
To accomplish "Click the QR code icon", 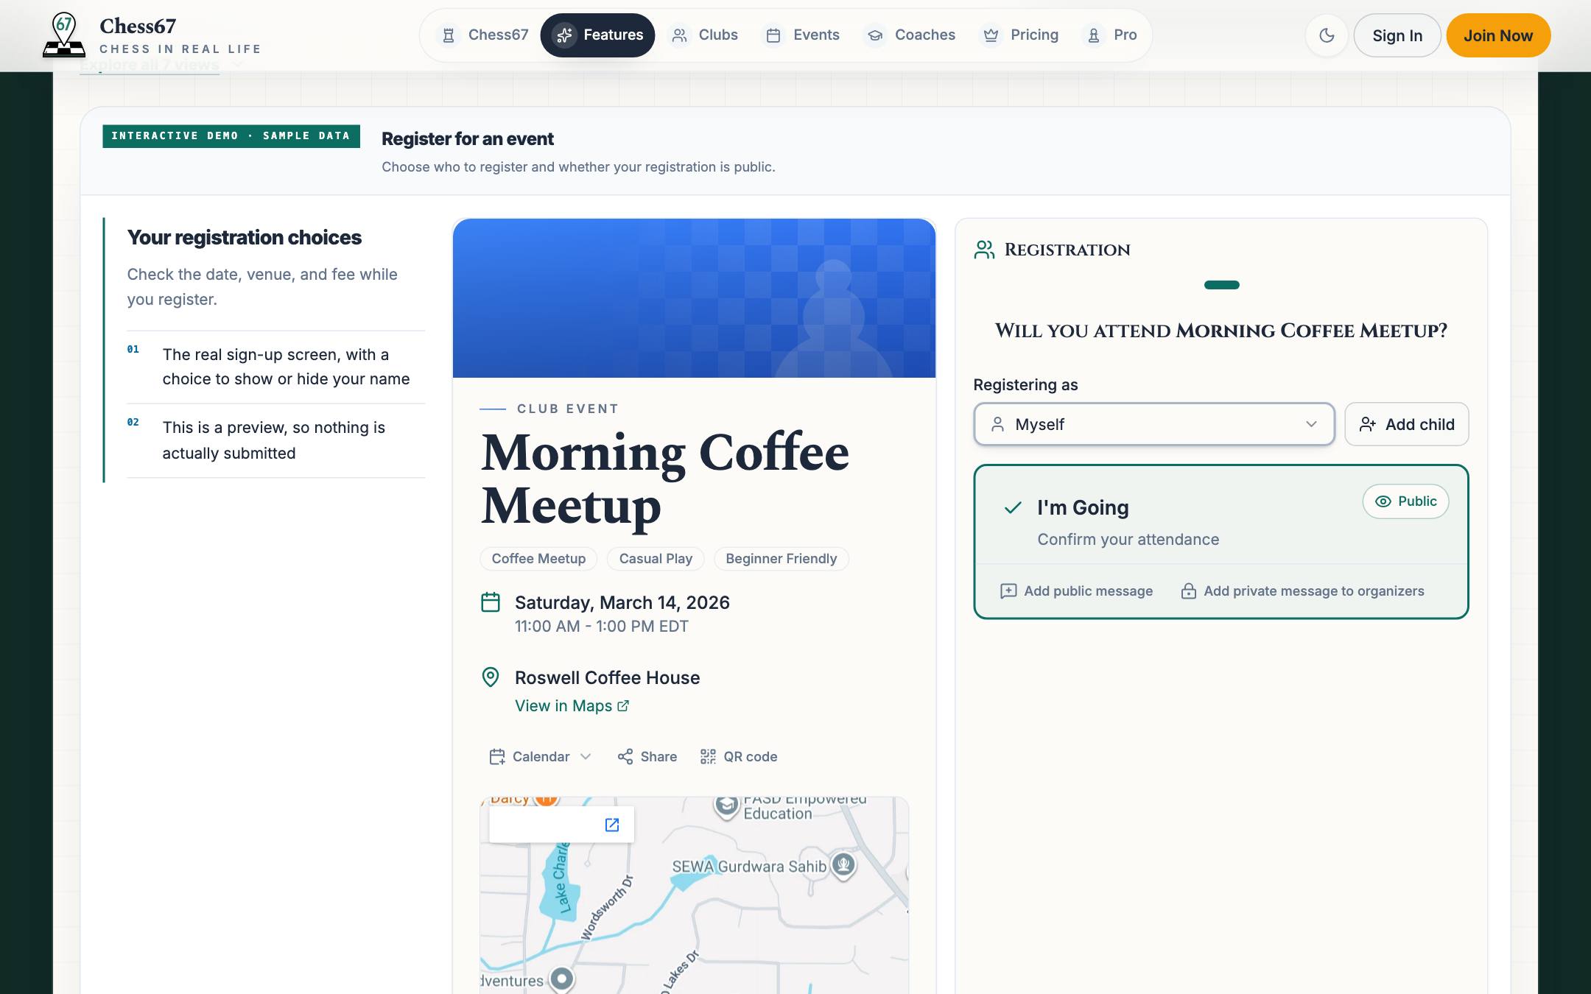I will [708, 757].
